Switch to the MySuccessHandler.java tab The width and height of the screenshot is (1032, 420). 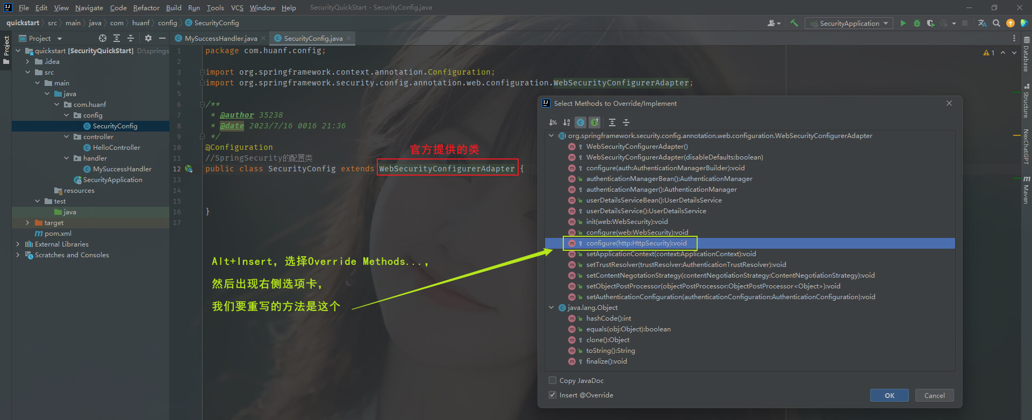(x=220, y=38)
